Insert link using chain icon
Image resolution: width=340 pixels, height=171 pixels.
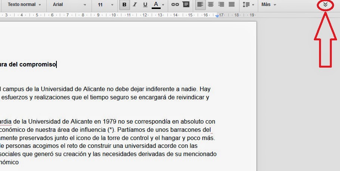click(175, 4)
